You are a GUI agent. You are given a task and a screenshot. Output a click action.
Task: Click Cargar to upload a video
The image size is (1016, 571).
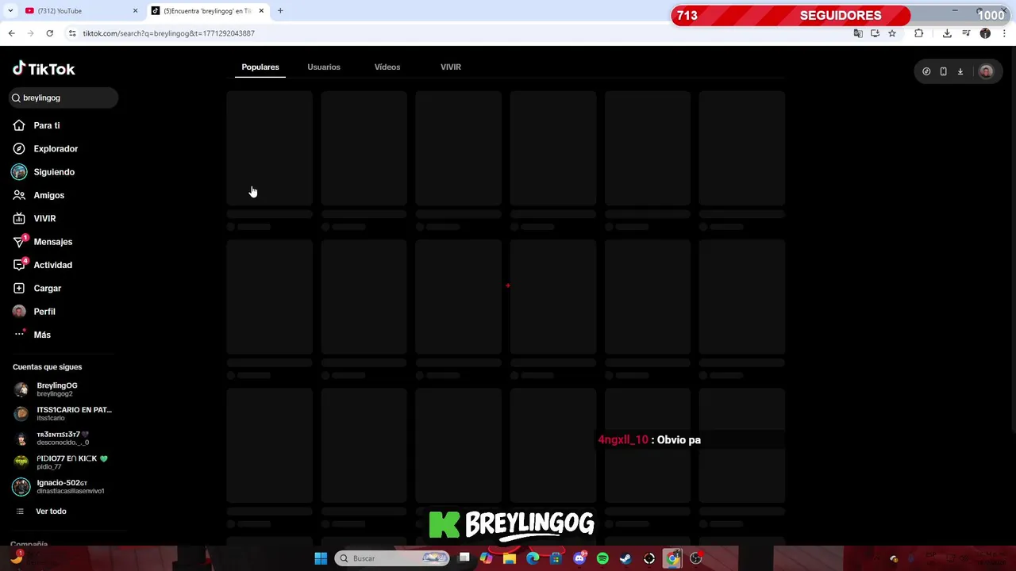point(37,288)
